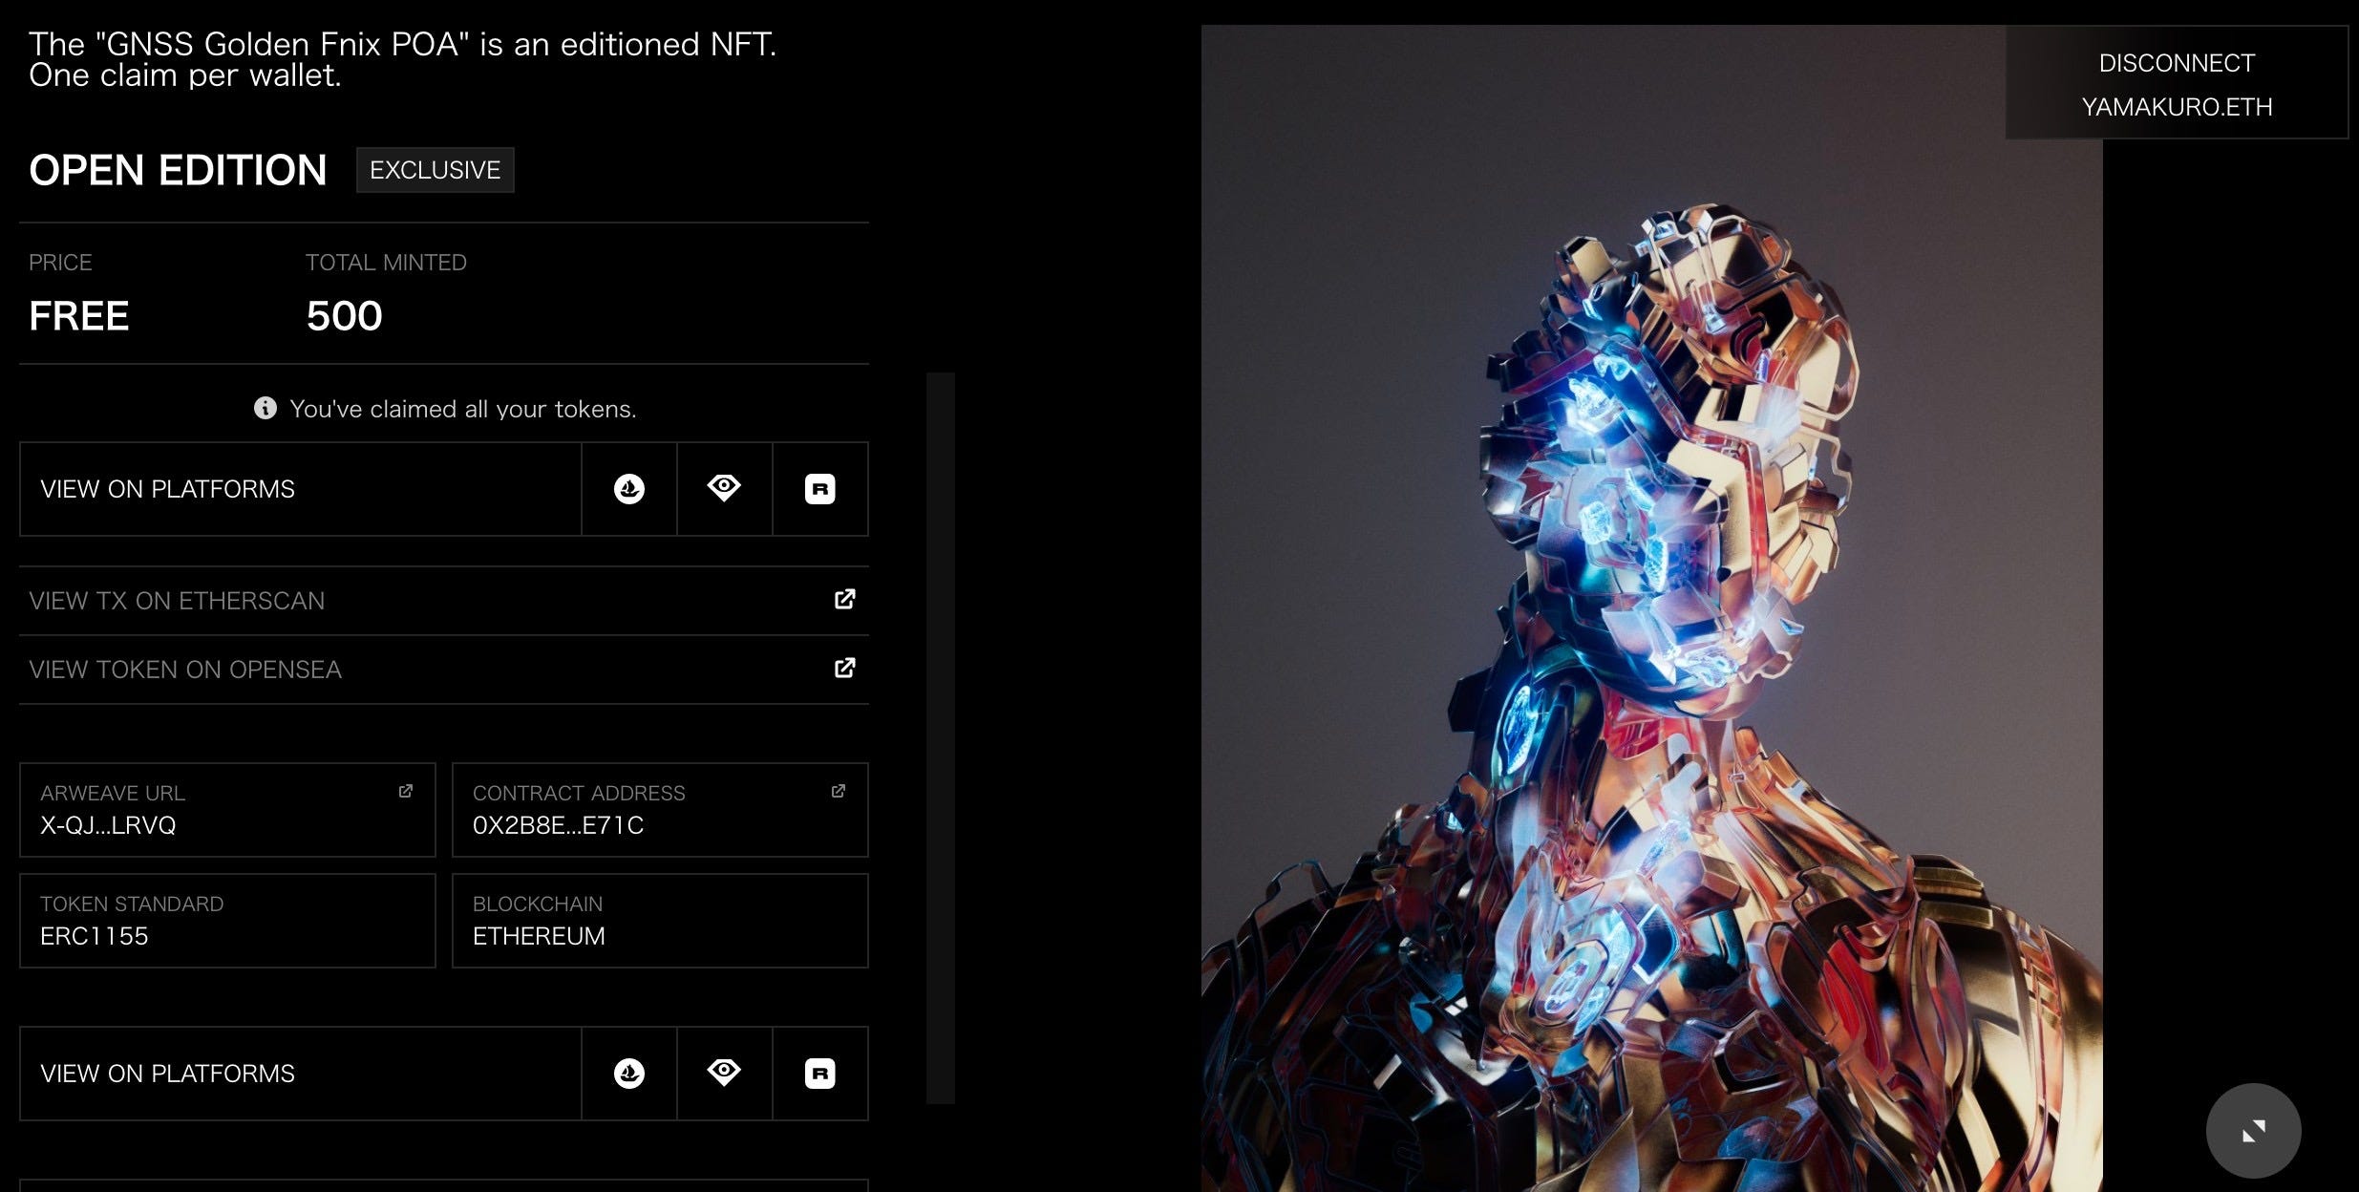
Task: Open LooksRare eye icon in the upper platforms row
Action: (x=724, y=488)
